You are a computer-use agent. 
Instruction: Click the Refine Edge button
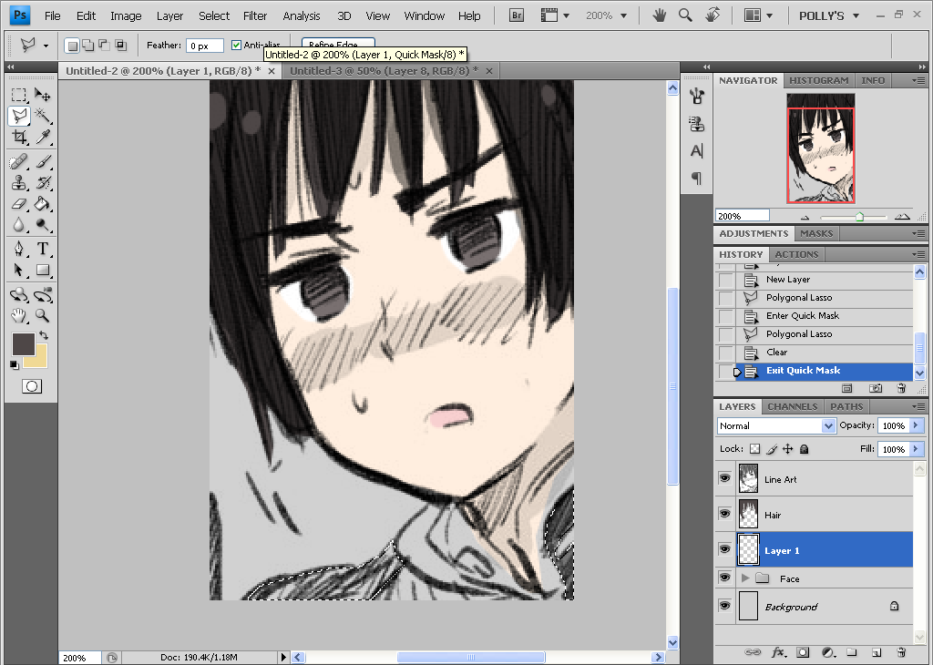(338, 44)
